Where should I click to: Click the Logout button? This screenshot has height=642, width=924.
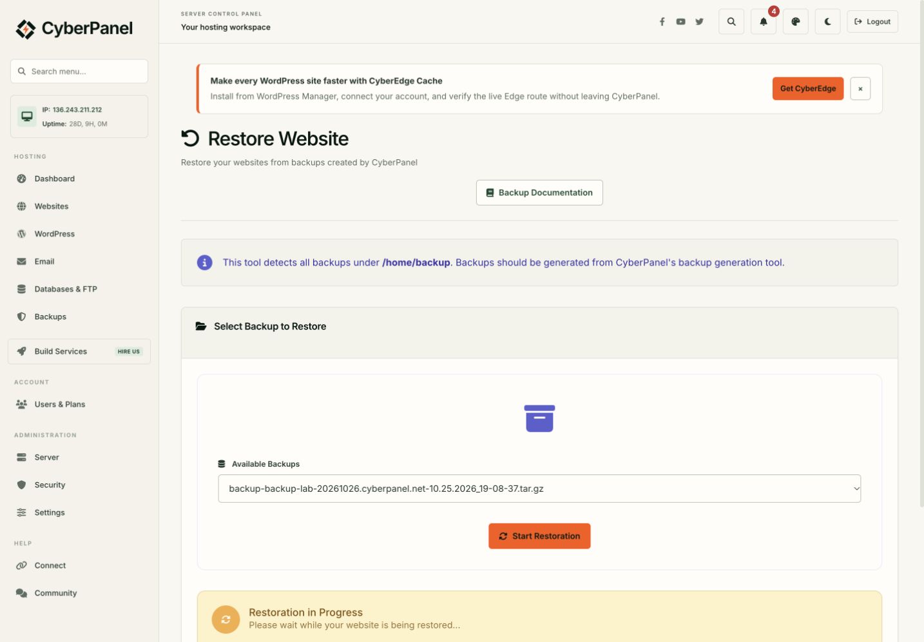[872, 21]
